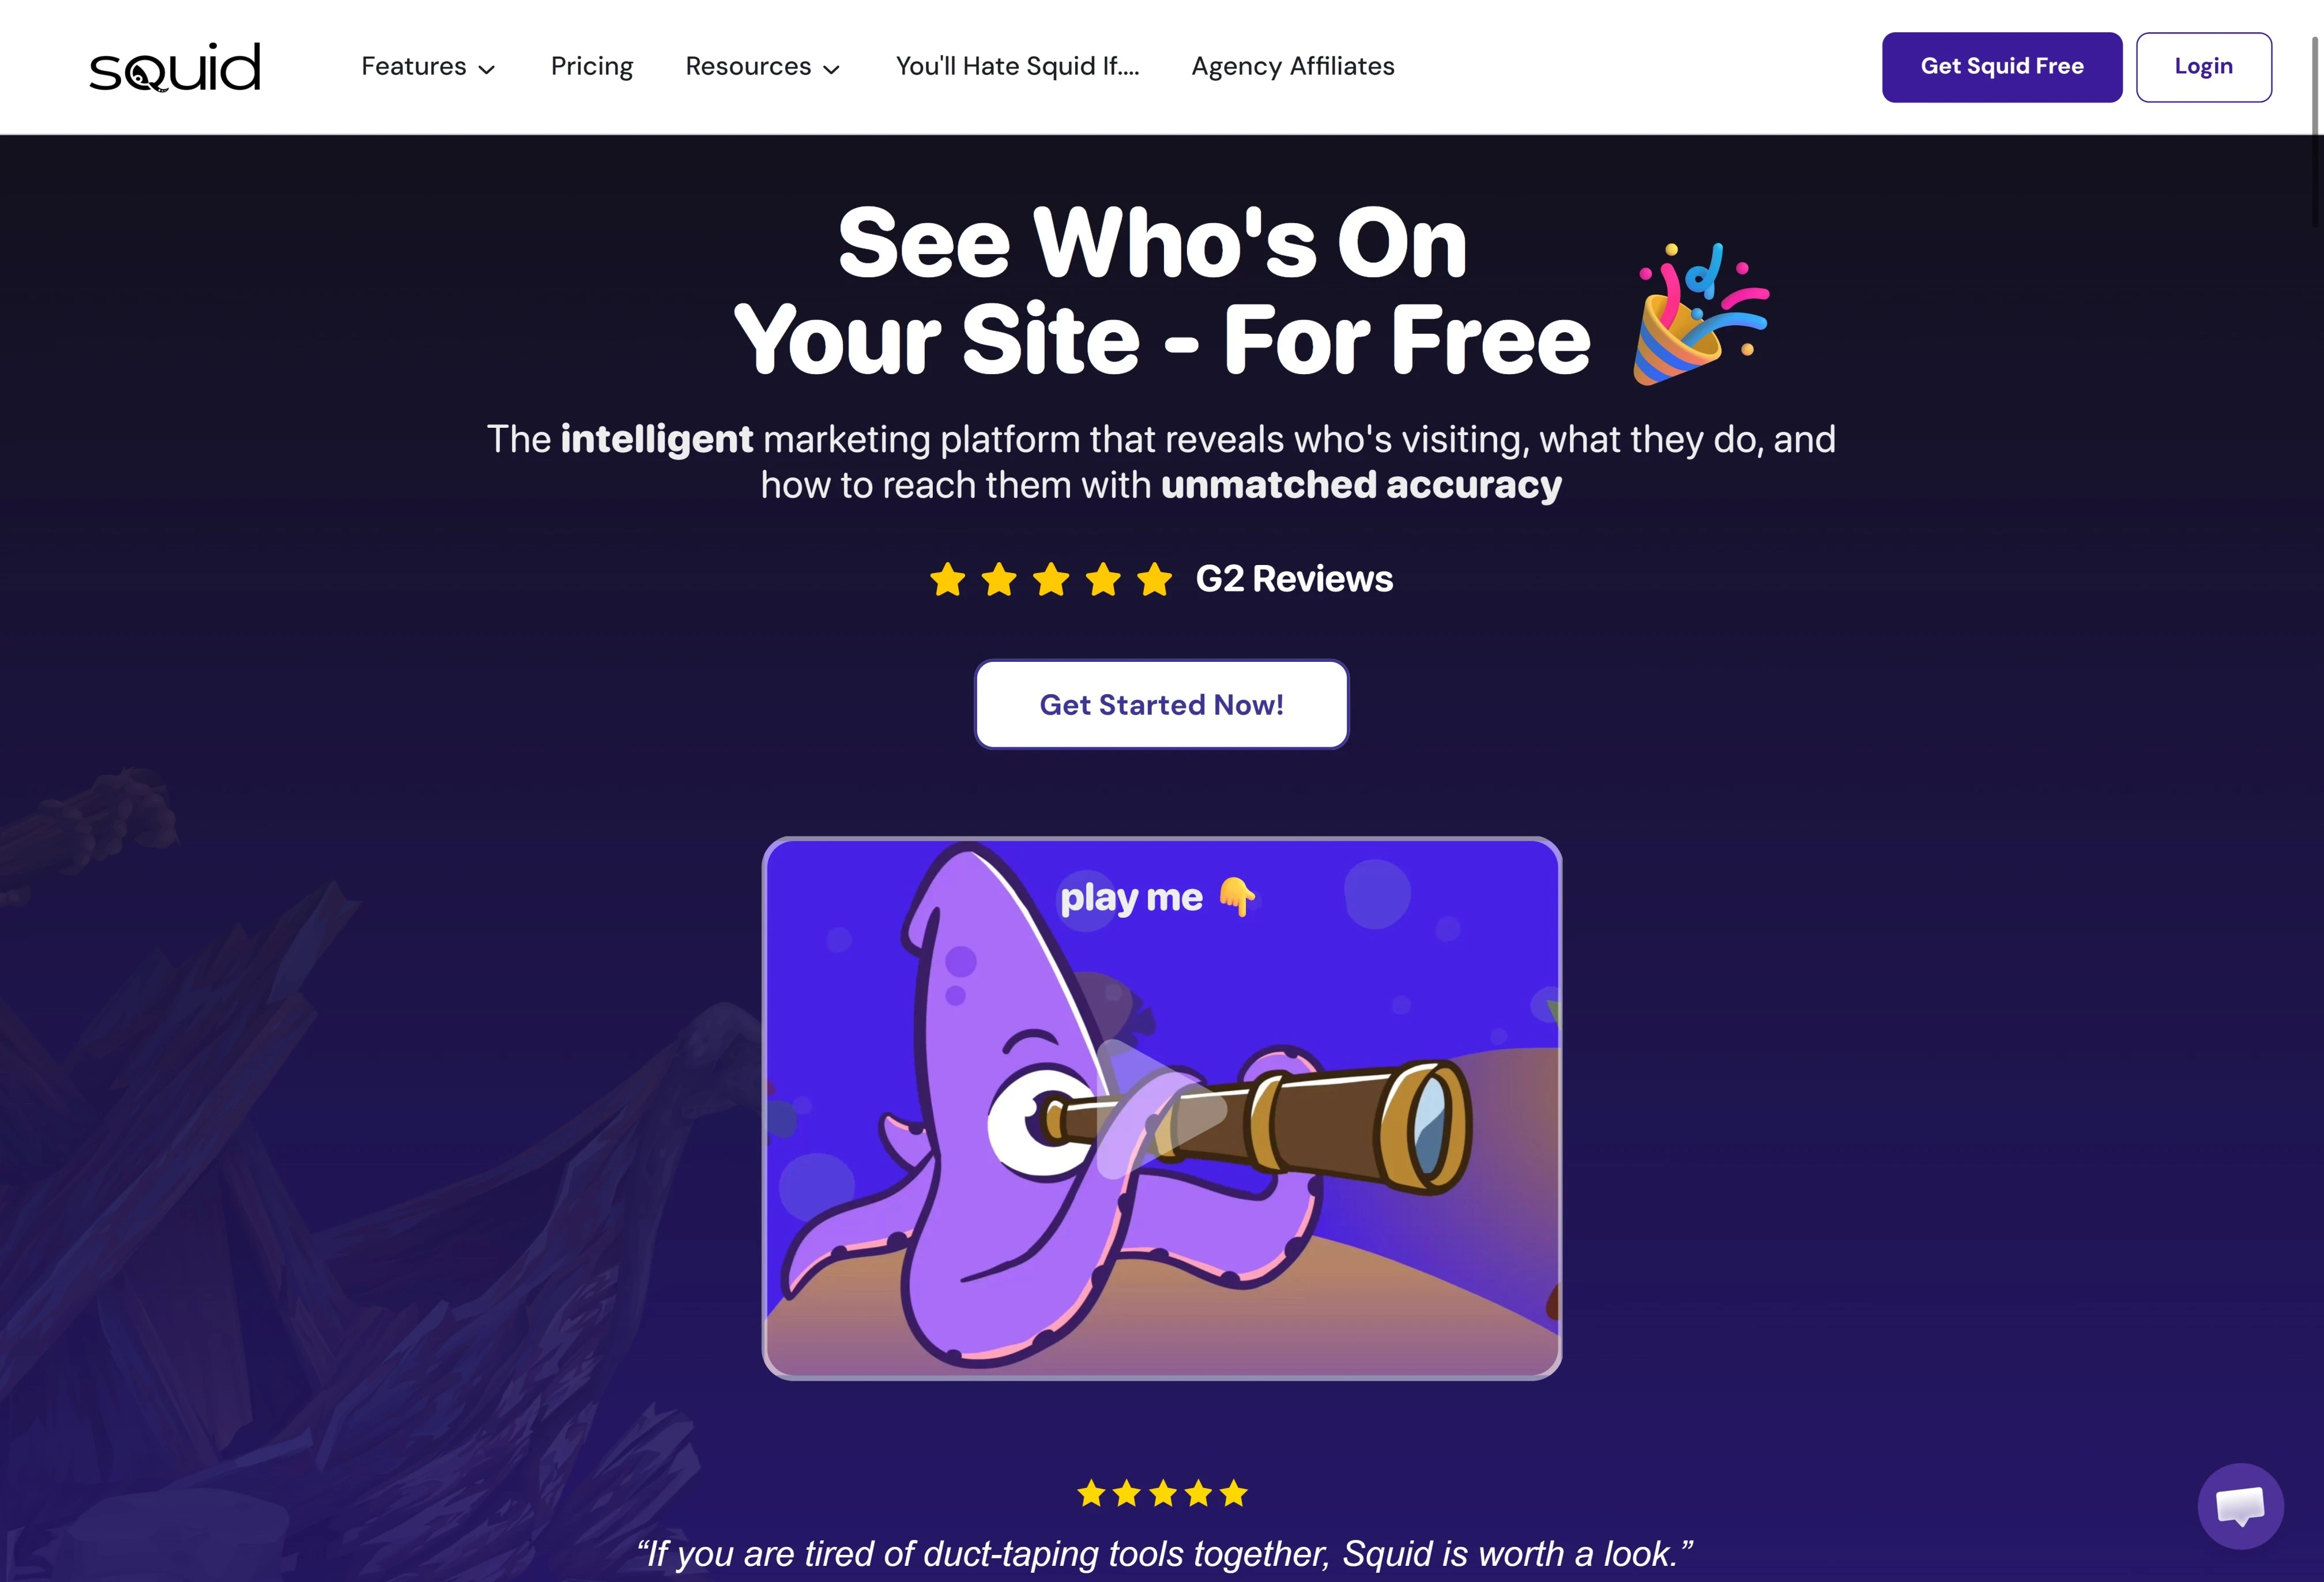This screenshot has width=2324, height=1582.
Task: Click the Login button
Action: click(2203, 67)
